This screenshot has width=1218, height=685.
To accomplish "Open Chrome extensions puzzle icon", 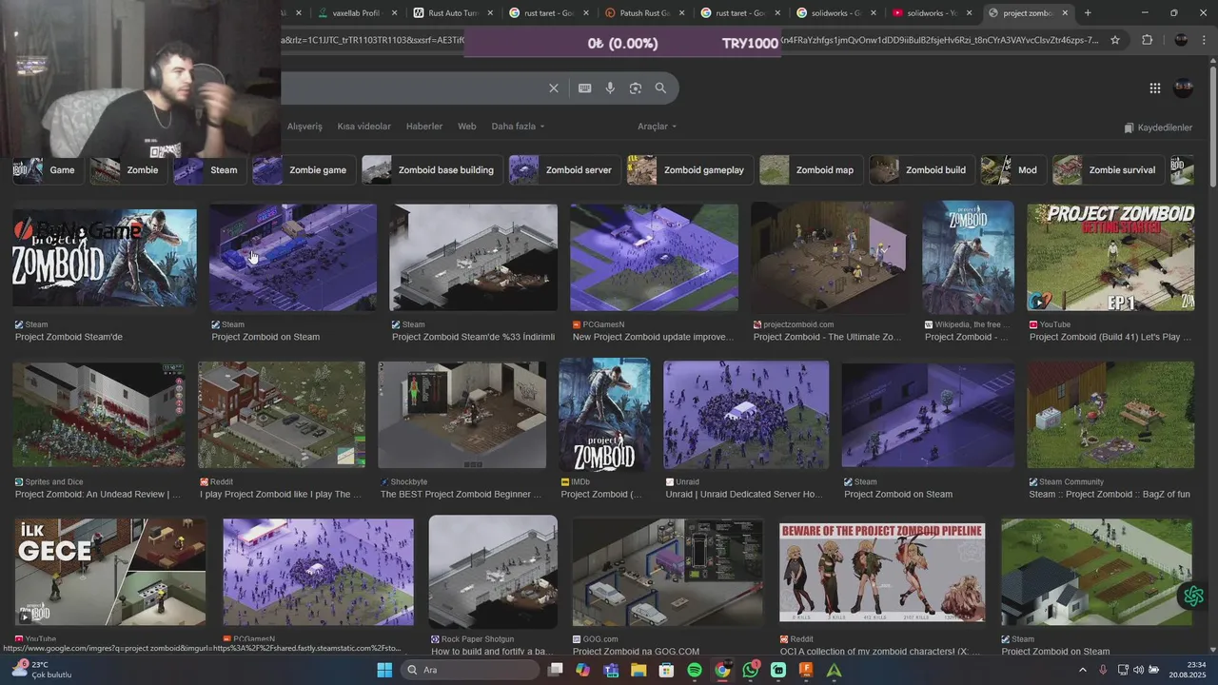I will point(1147,40).
